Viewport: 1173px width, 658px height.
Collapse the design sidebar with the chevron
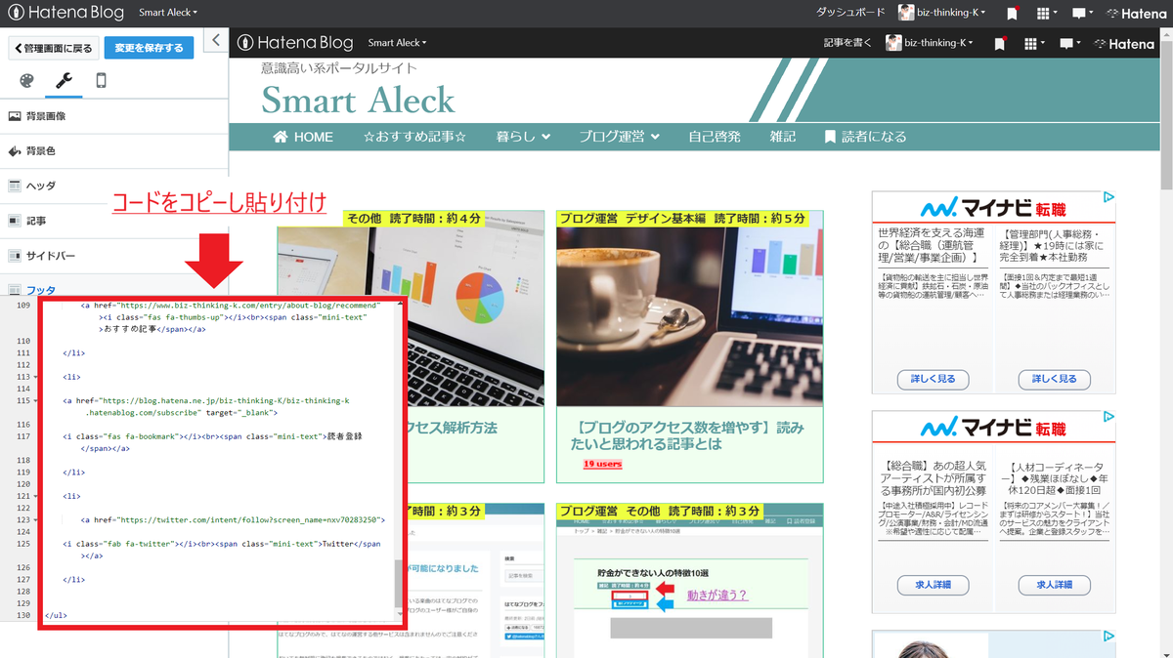tap(216, 40)
